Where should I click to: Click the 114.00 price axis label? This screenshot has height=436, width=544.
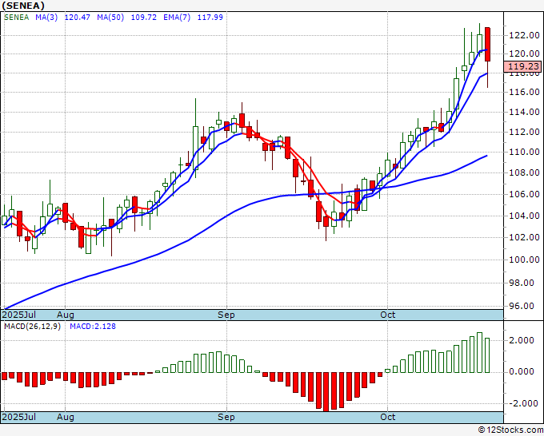coord(524,113)
